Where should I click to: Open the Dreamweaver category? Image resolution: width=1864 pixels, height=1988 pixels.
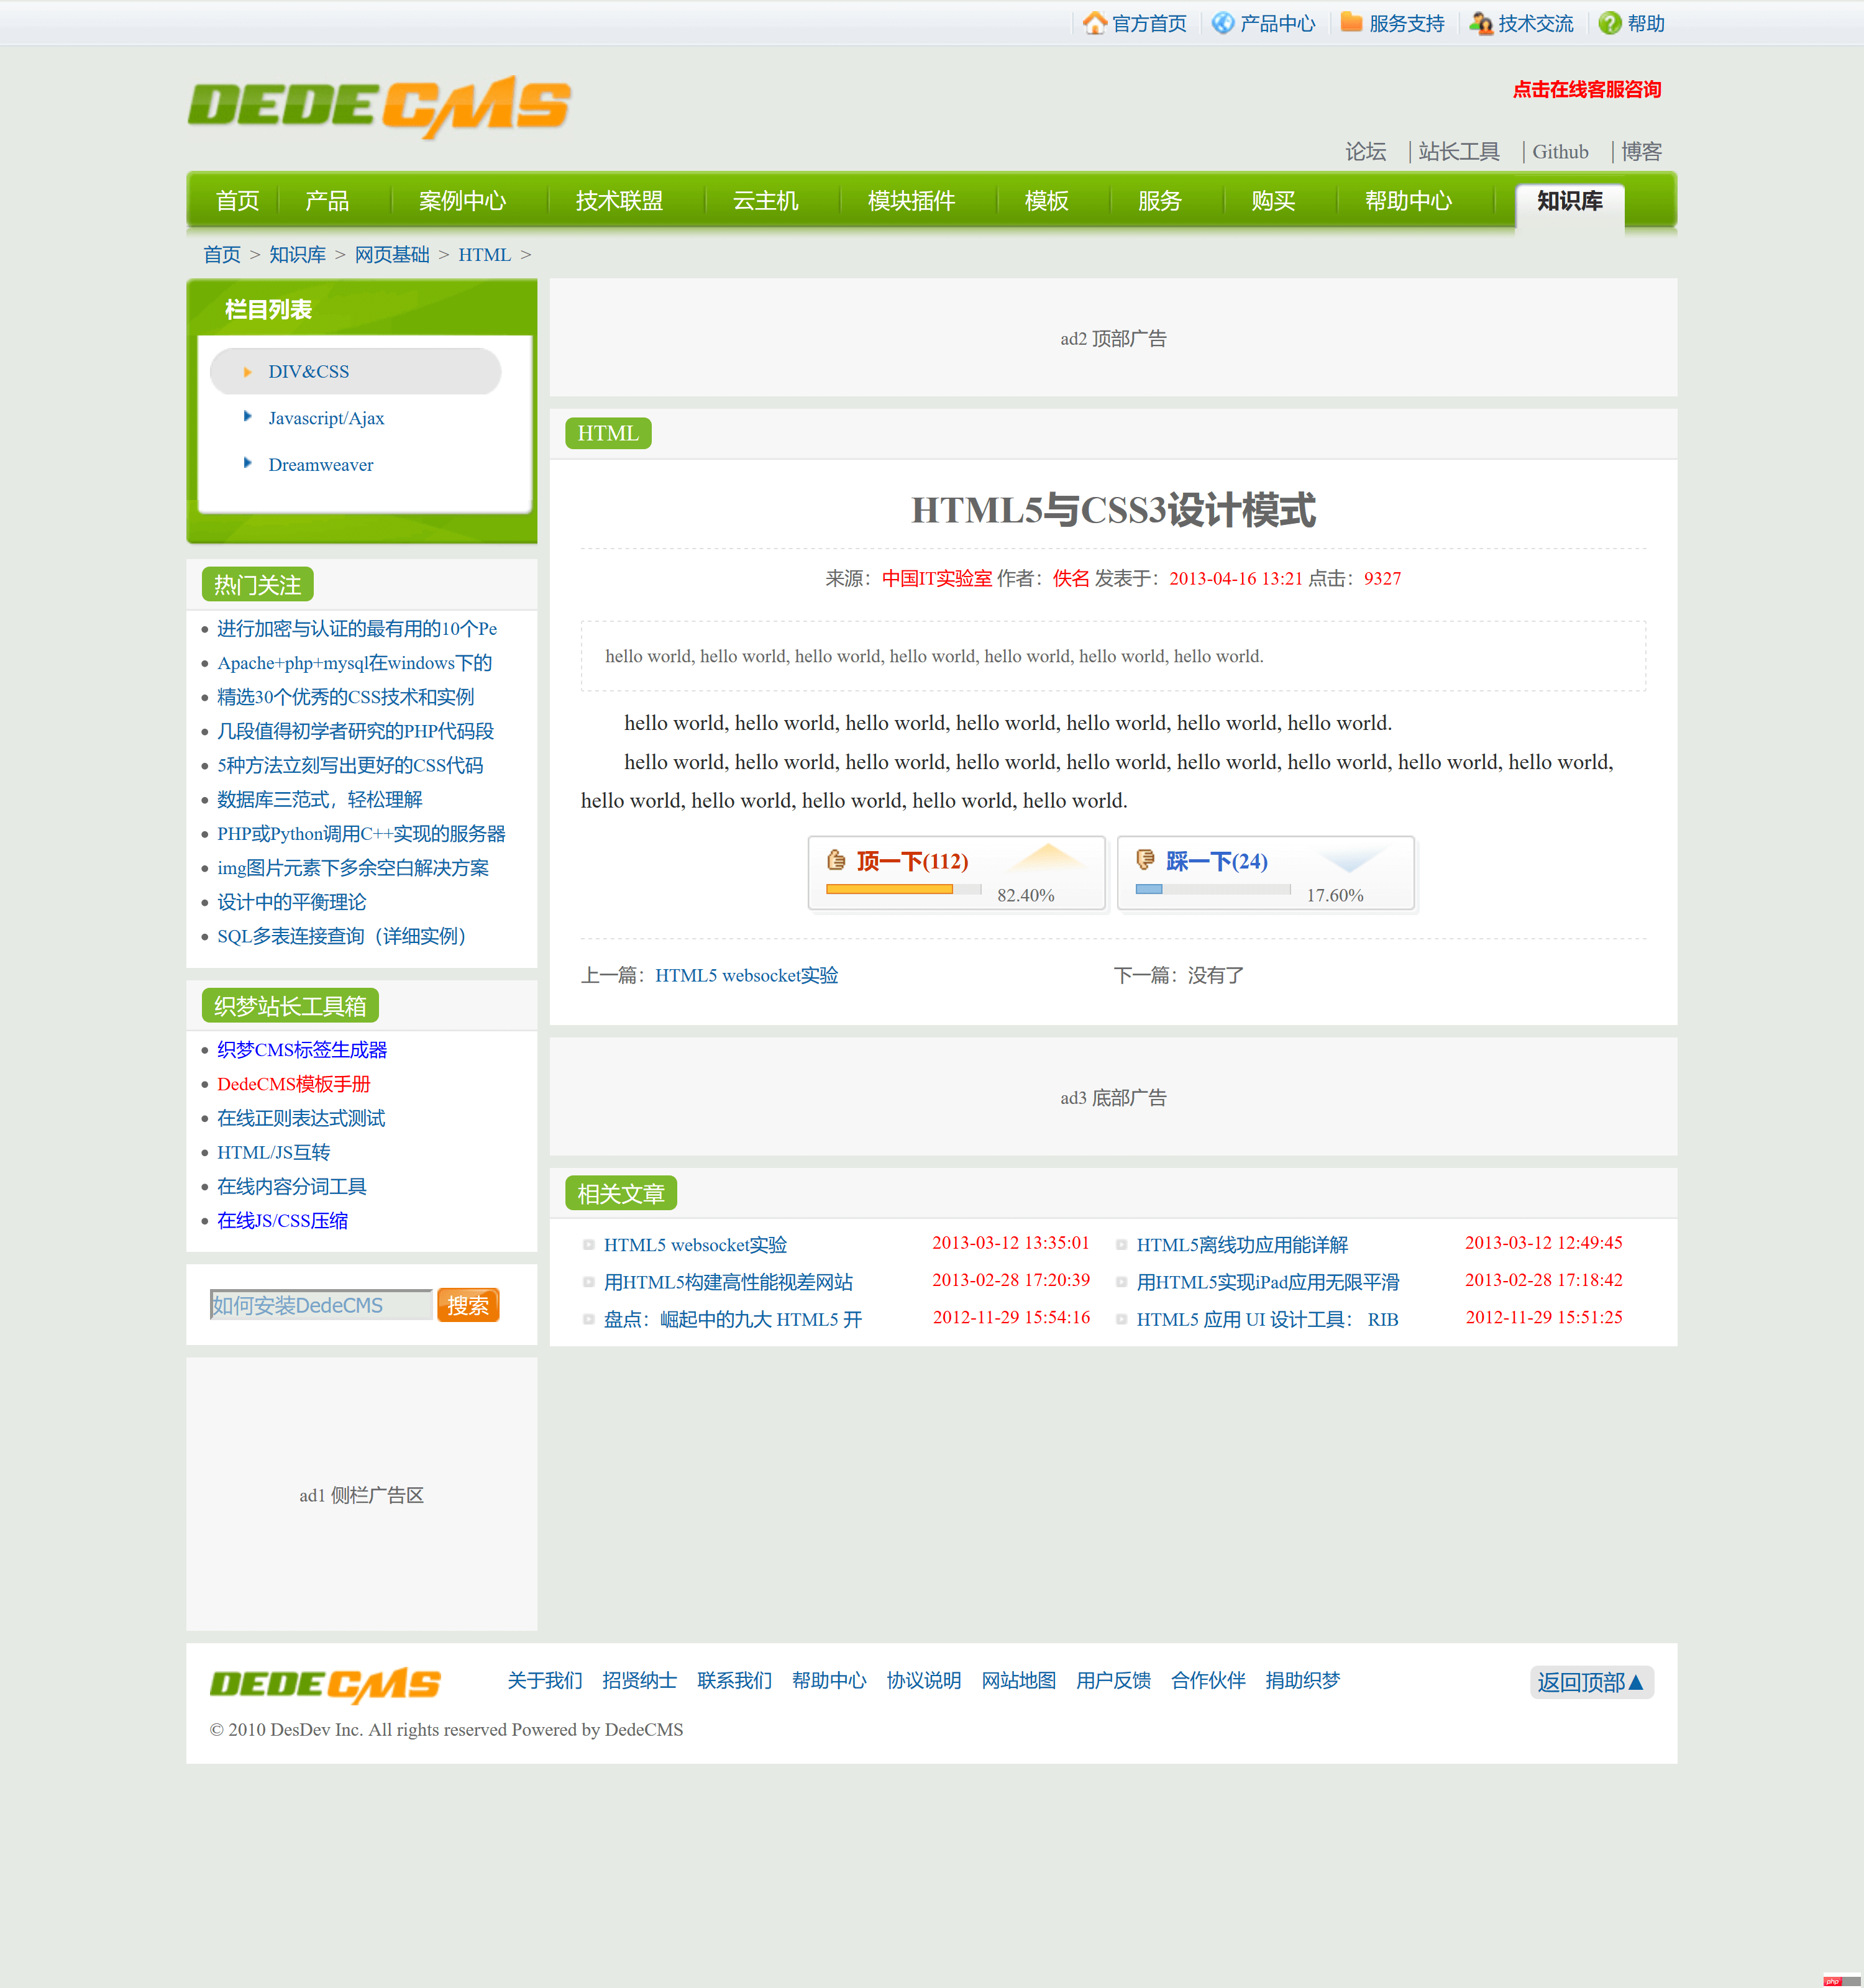(x=321, y=465)
